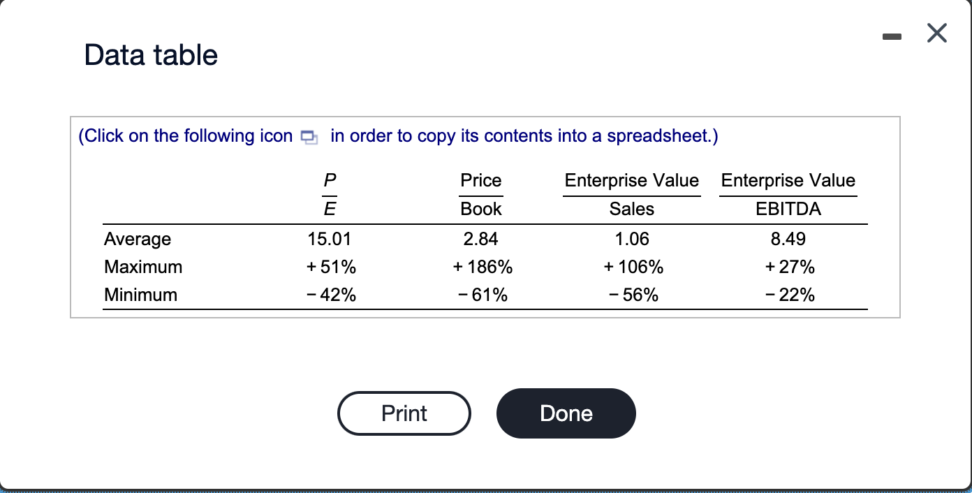Viewport: 972px width, 493px height.
Task: Click the Print button
Action: coord(404,413)
